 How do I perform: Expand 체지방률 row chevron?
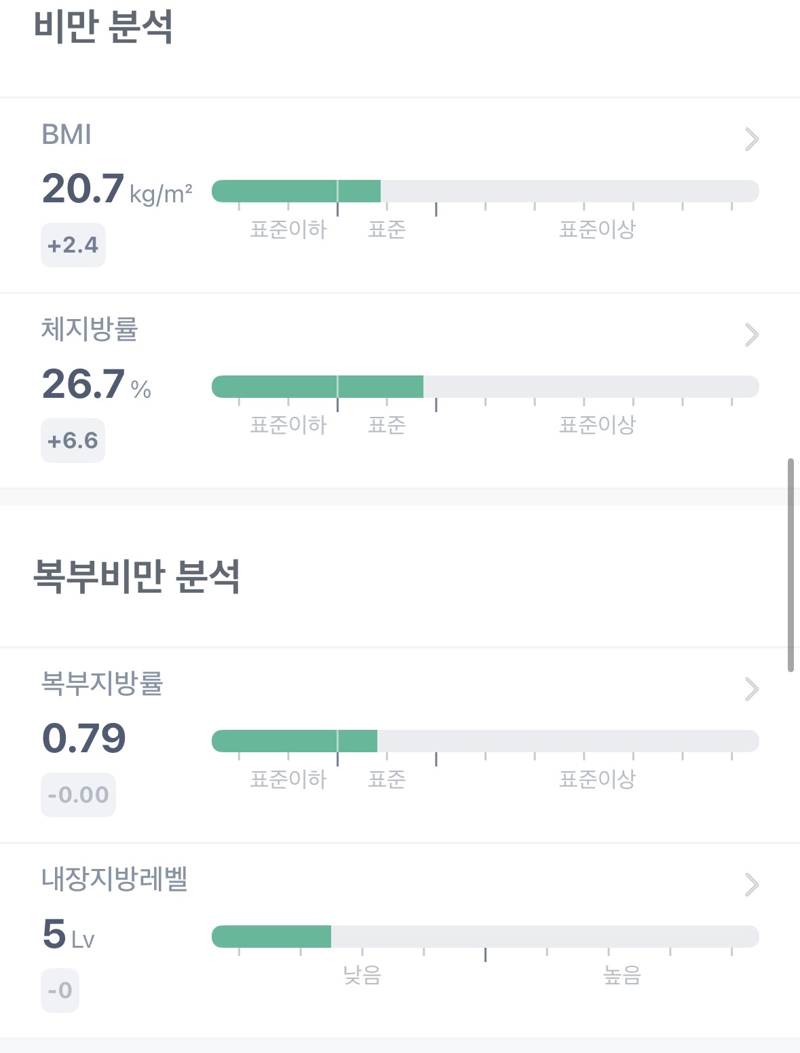[751, 335]
